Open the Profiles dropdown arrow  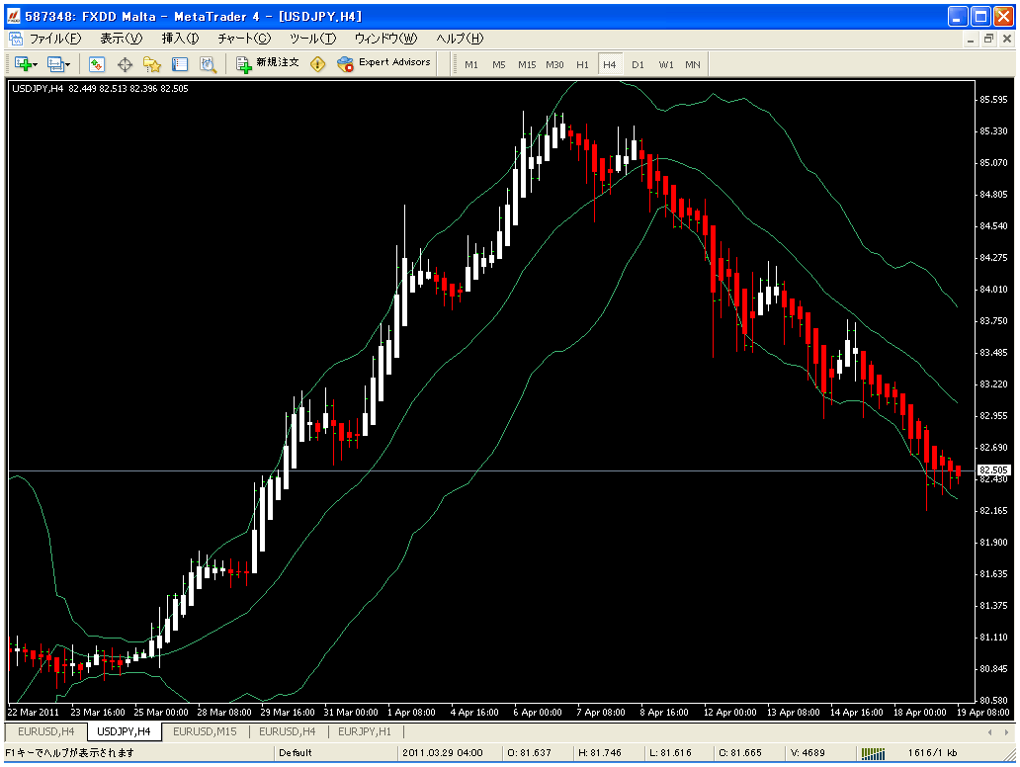tap(67, 64)
